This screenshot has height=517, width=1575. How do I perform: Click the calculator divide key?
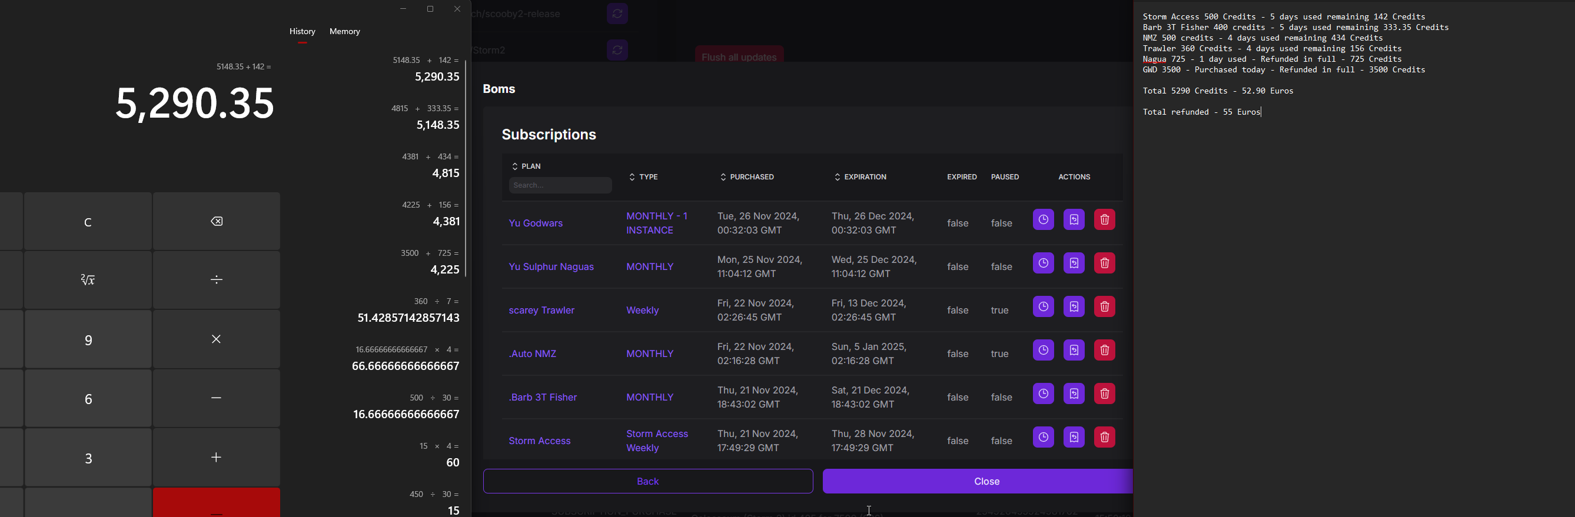[217, 280]
